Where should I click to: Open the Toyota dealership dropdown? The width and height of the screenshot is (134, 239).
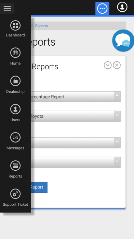coord(76,116)
